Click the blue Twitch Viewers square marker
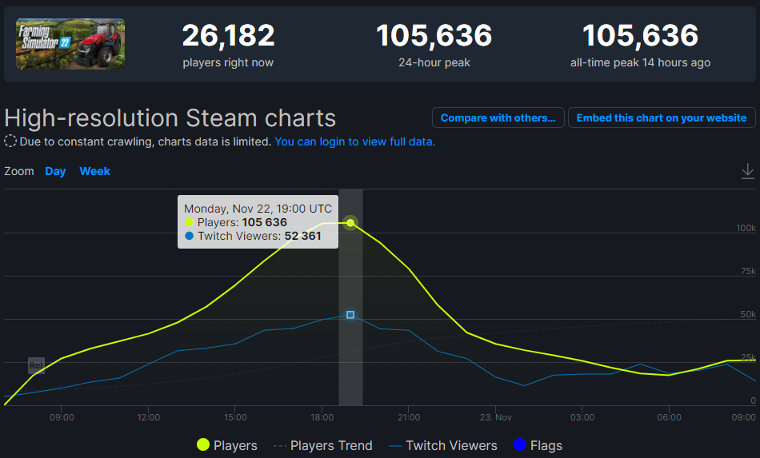The width and height of the screenshot is (760, 458). click(350, 315)
